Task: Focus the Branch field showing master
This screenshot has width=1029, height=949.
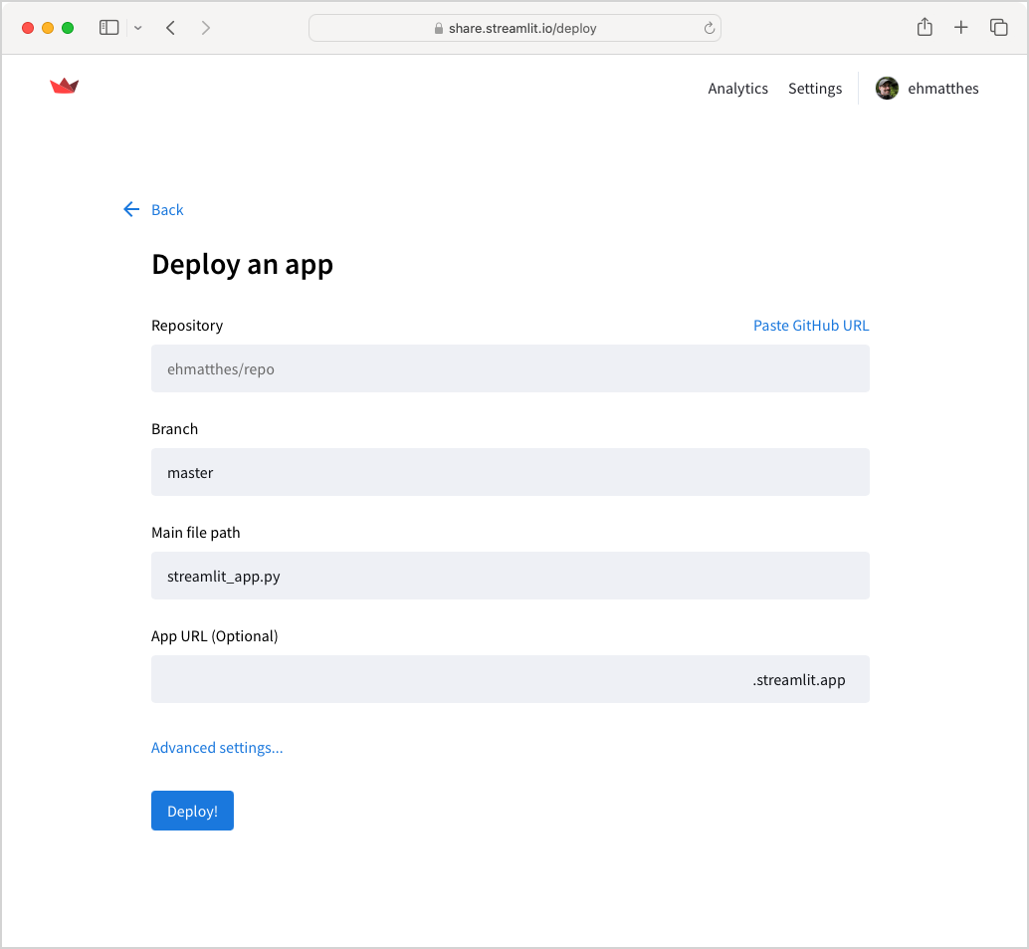Action: pos(510,472)
